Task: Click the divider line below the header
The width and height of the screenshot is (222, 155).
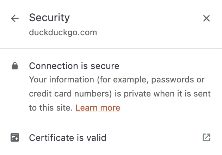Action: click(111, 48)
